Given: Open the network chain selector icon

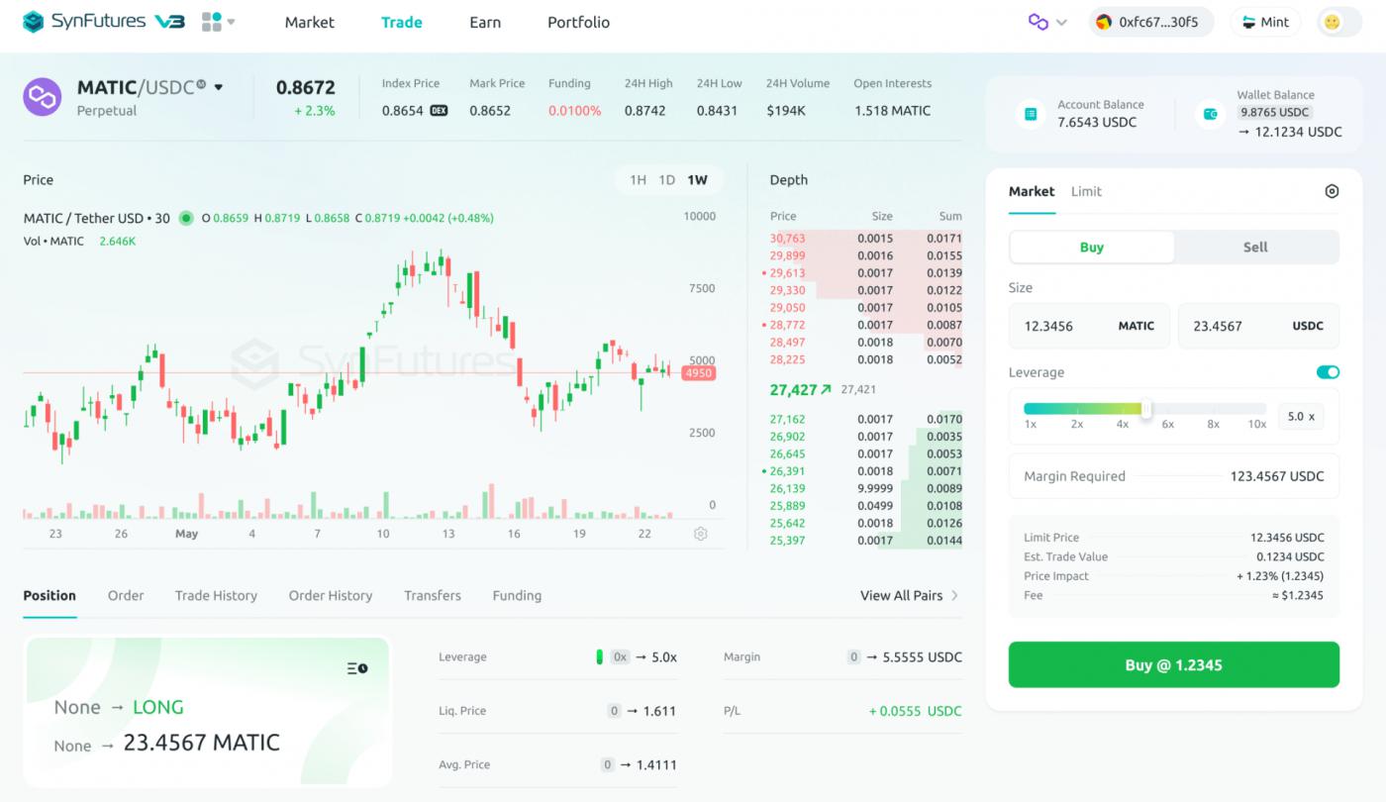Looking at the screenshot, I should [1039, 22].
